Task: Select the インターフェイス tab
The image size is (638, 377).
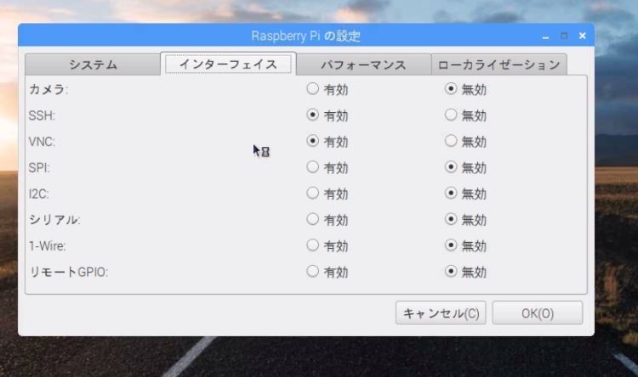Action: (228, 65)
